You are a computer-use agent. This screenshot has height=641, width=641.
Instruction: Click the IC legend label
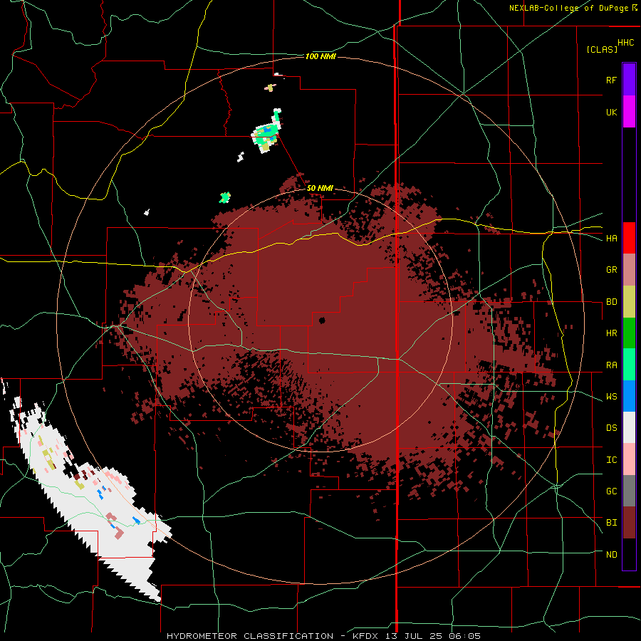point(611,460)
